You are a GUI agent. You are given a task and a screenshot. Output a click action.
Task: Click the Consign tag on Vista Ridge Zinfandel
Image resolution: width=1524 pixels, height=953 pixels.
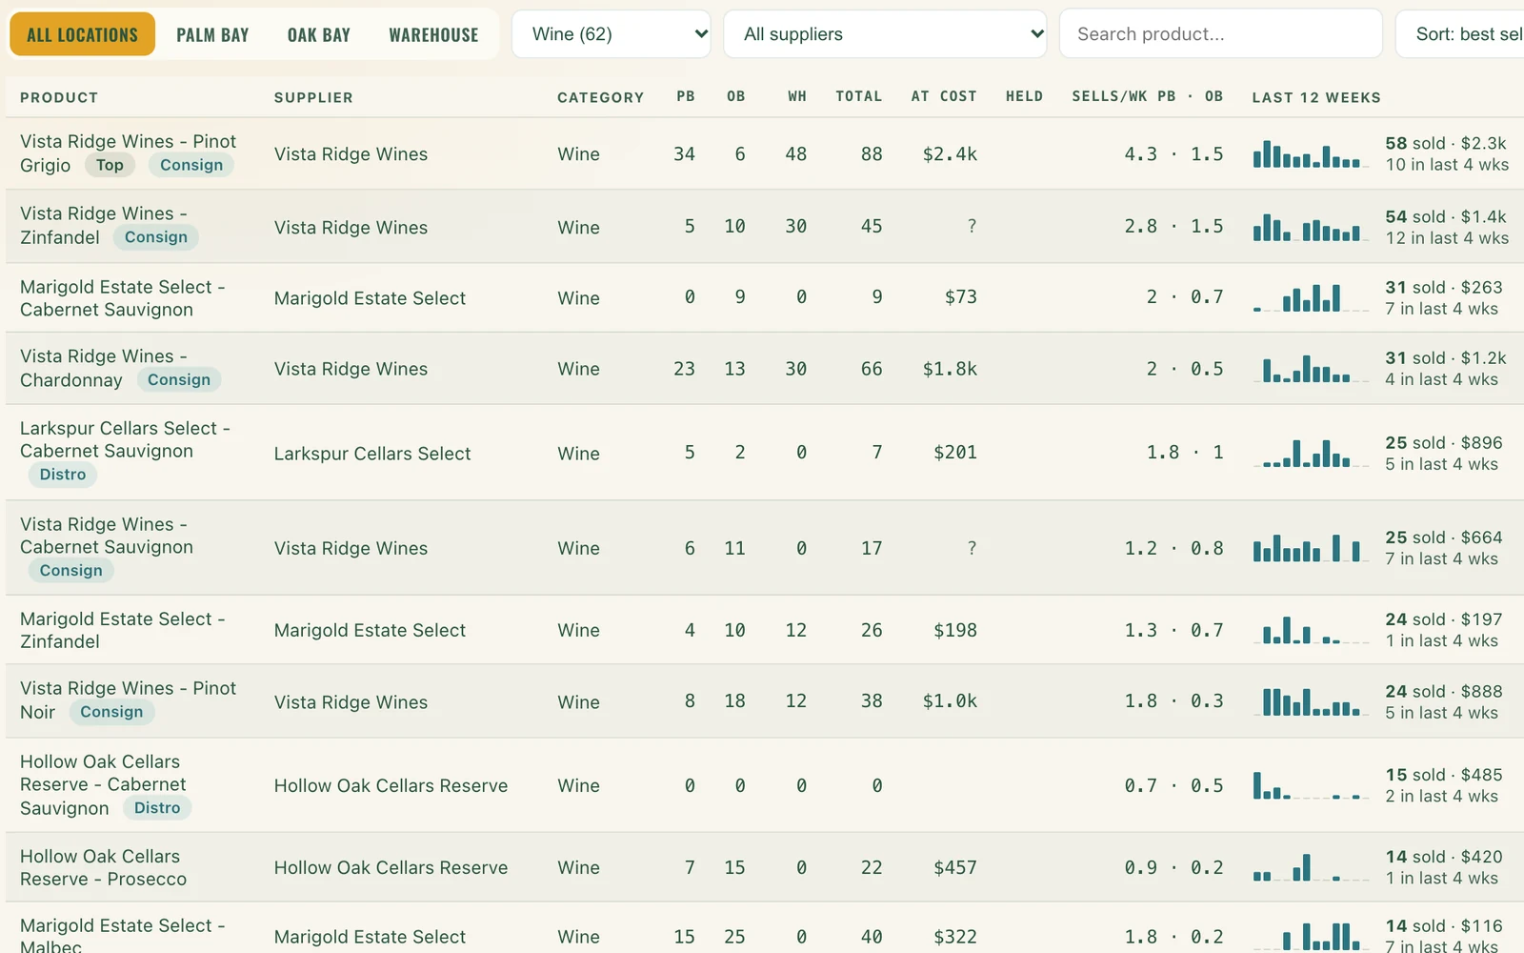[156, 237]
